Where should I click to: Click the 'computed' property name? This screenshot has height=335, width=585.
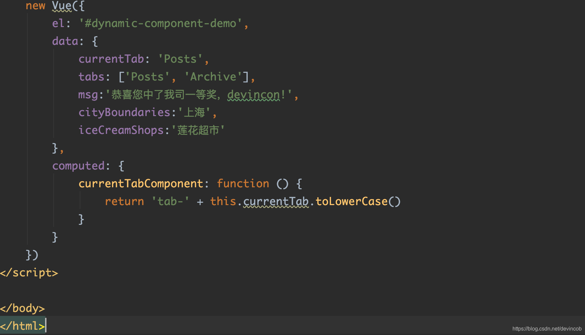coord(78,166)
